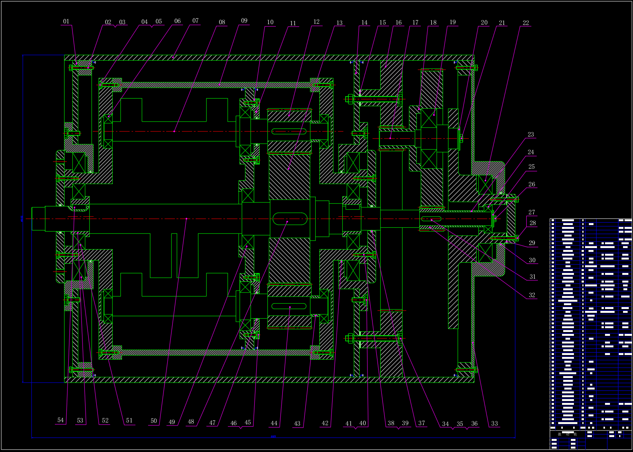Select callout number 29 on right

pyautogui.click(x=532, y=243)
